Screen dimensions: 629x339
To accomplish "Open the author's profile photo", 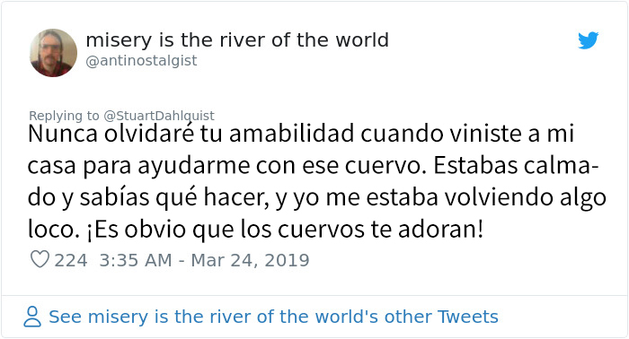I will click(x=53, y=52).
